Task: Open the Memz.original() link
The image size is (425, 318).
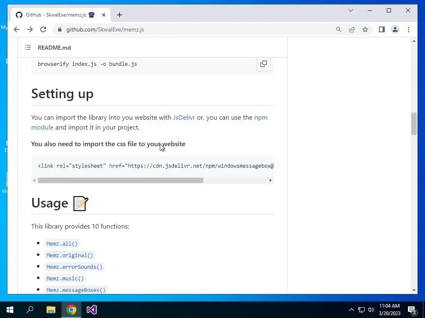Action: click(70, 255)
